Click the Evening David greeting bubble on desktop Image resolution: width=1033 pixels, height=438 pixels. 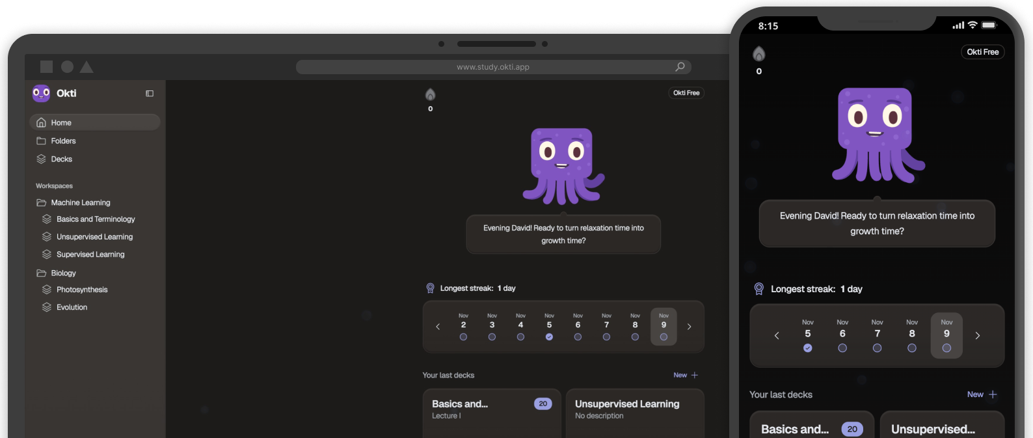[563, 234]
